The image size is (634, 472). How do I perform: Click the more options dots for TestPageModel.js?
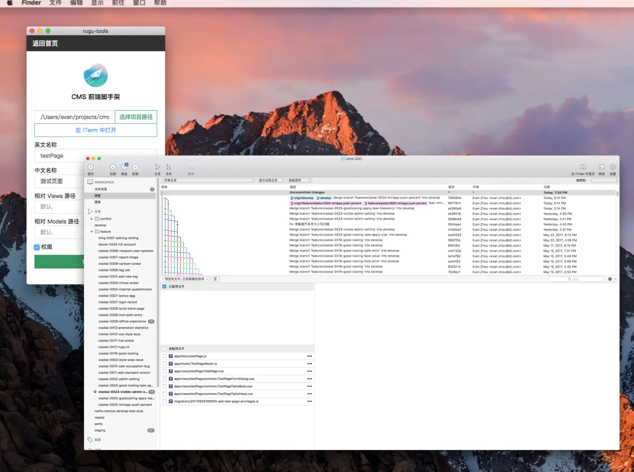coord(310,364)
